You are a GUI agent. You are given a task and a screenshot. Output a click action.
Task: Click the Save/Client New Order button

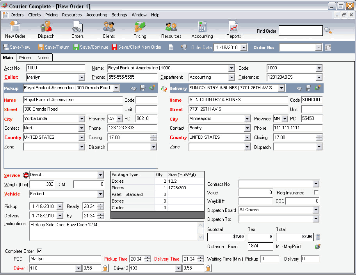[x=136, y=47]
